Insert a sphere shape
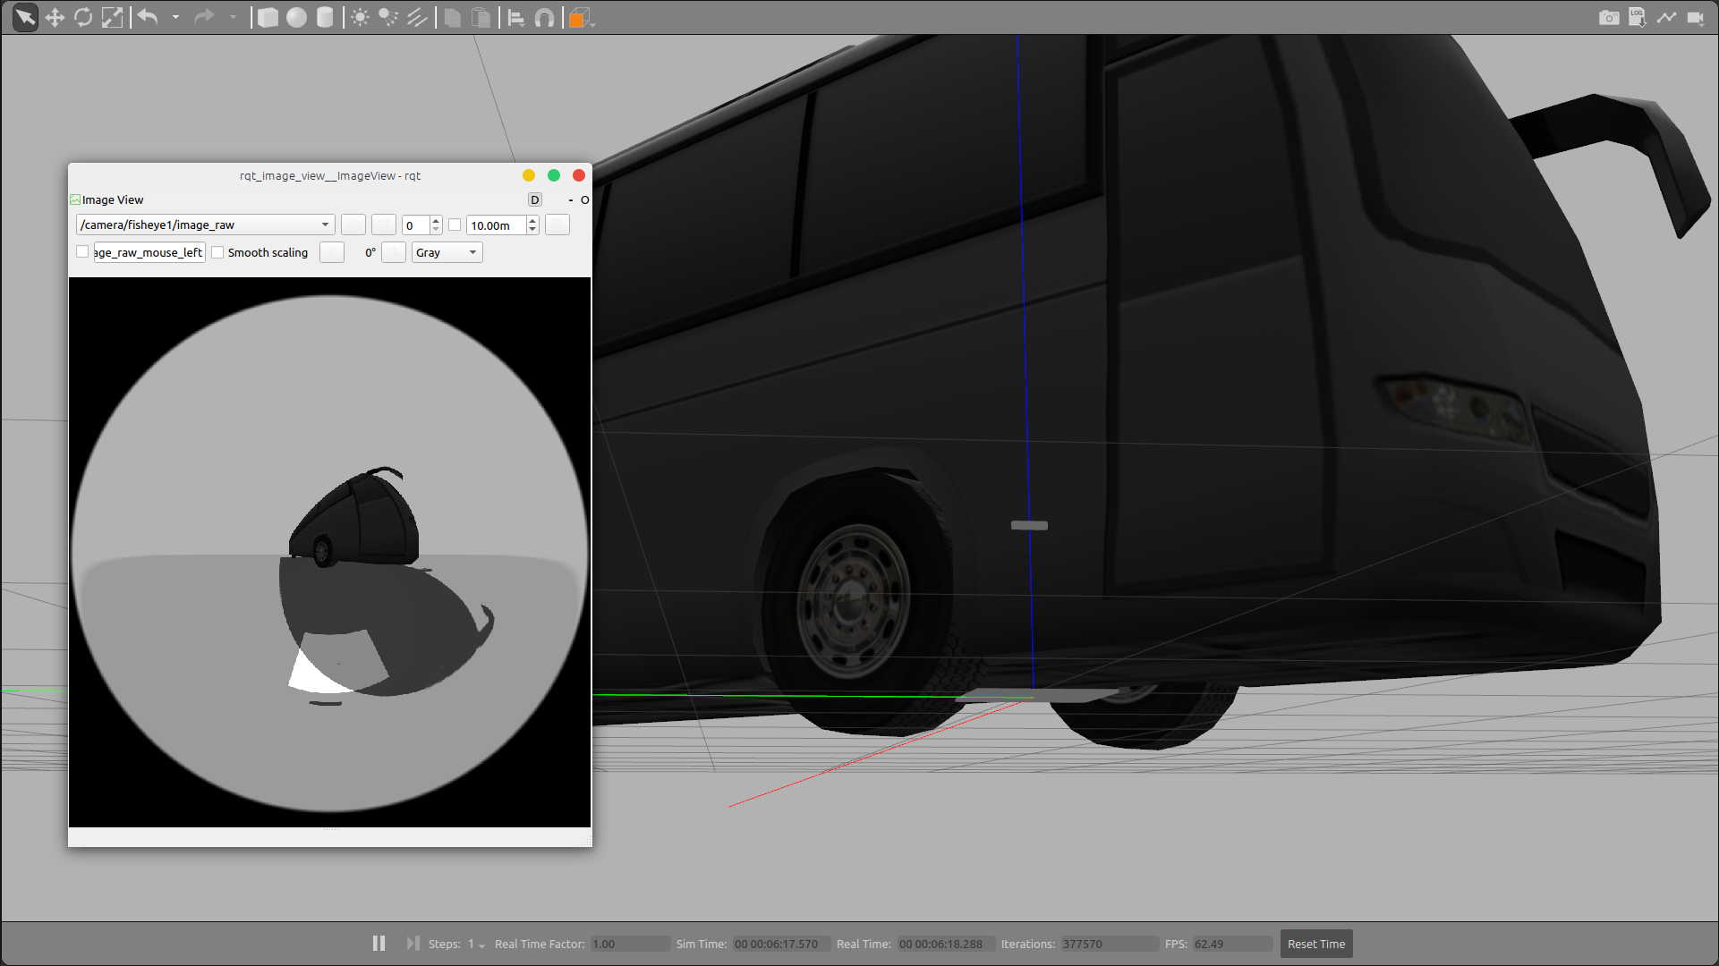This screenshot has width=1719, height=966. pyautogui.click(x=296, y=18)
